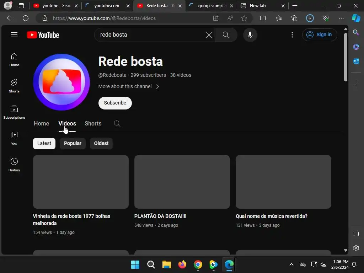Click the page vertical scrollbar thumb
Viewport: 364px width, 273px height.
point(346,57)
